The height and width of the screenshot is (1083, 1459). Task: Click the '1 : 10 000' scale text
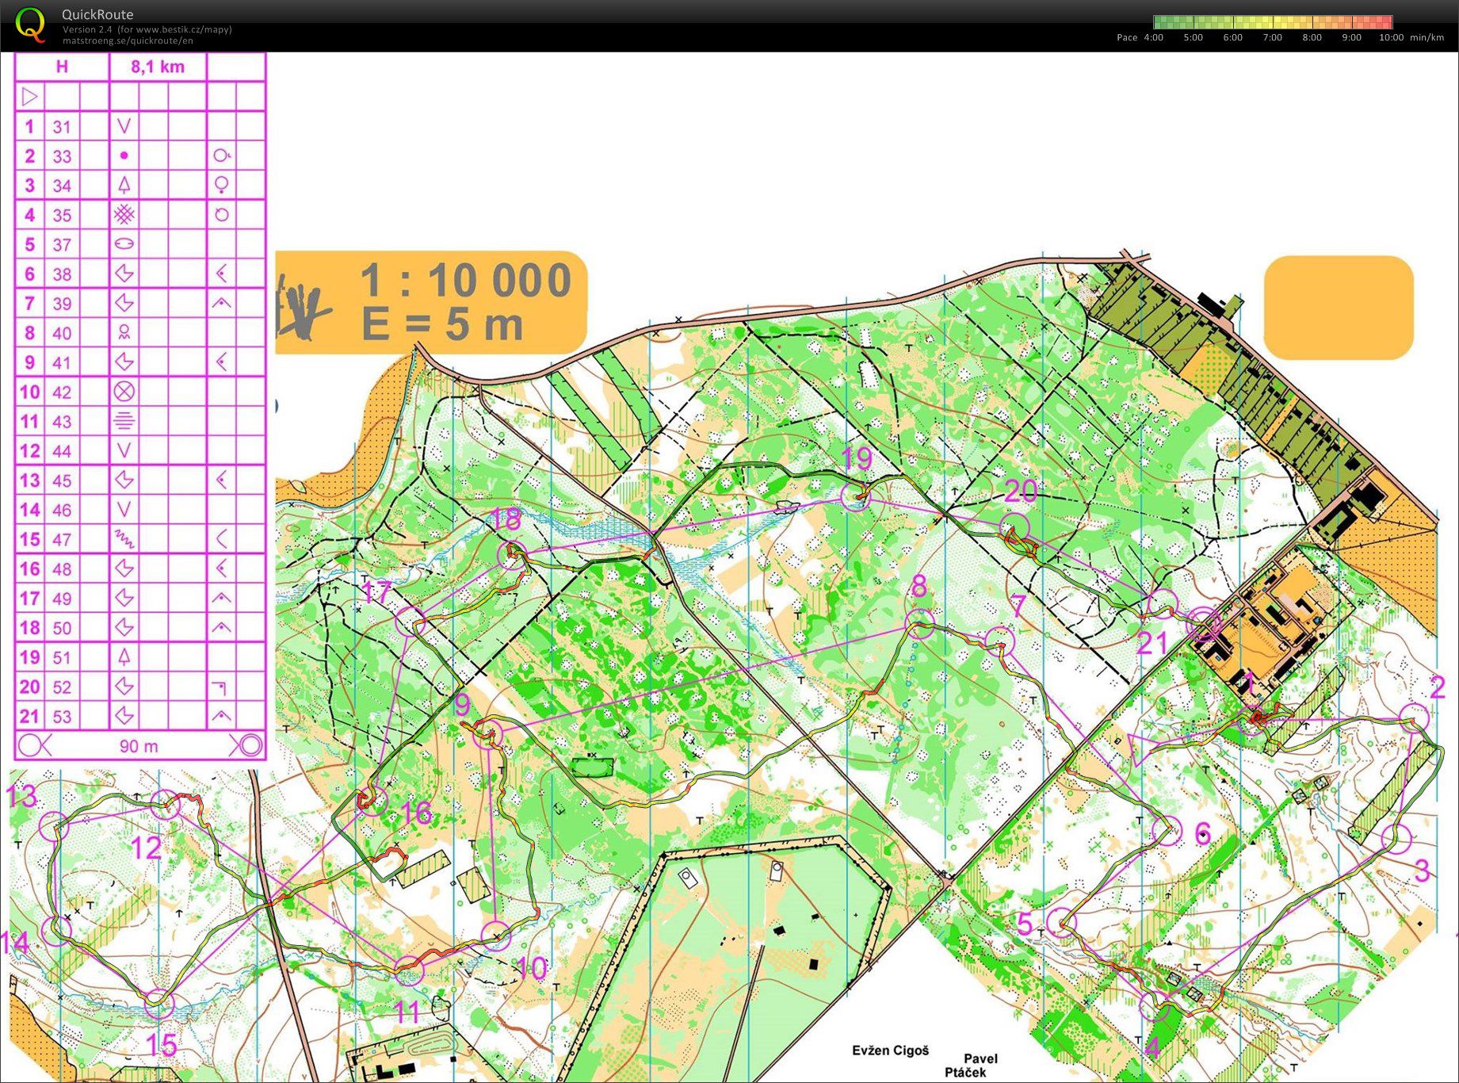pos(466,281)
